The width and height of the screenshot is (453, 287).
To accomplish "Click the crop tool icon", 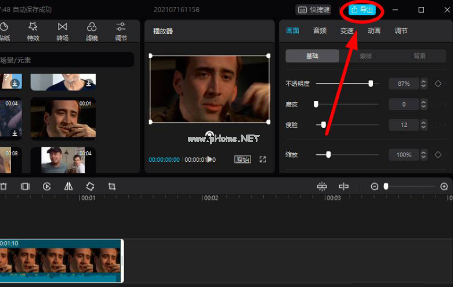I will (112, 187).
